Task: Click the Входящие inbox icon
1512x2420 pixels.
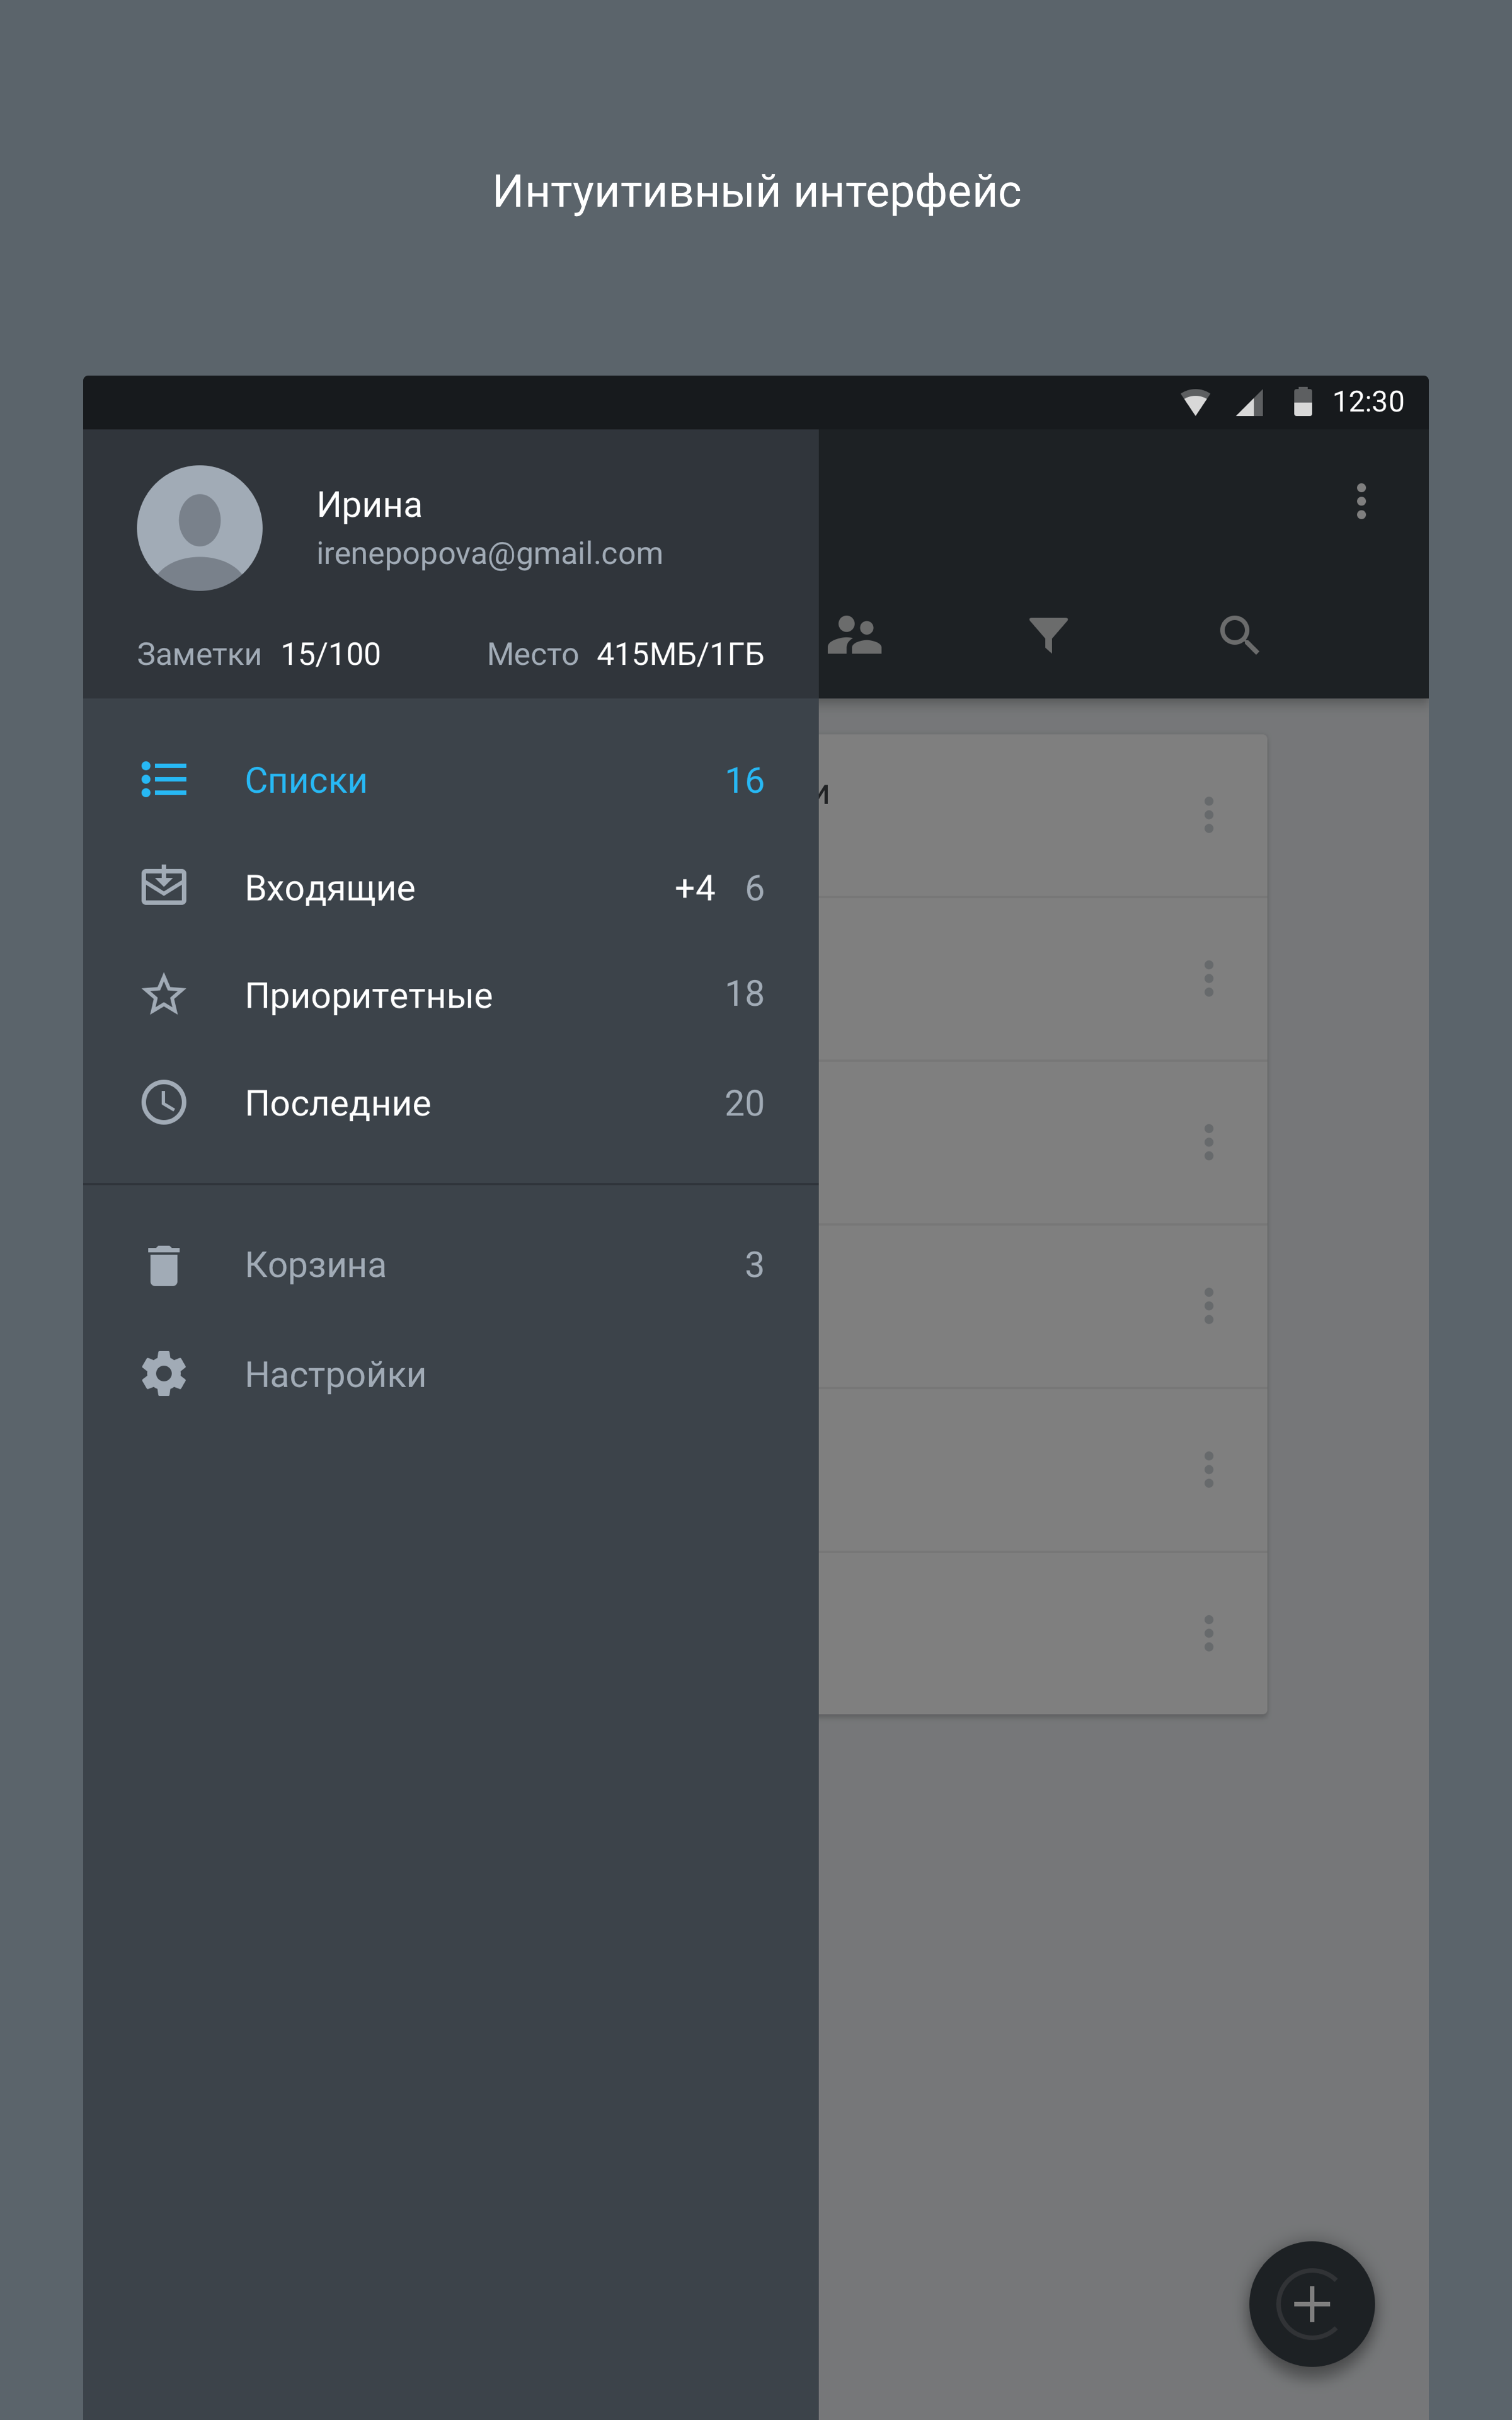Action: pos(164,885)
